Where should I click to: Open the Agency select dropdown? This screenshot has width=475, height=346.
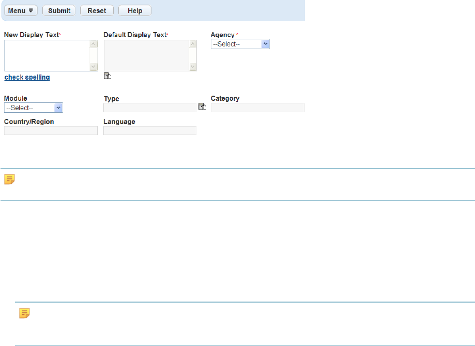240,44
